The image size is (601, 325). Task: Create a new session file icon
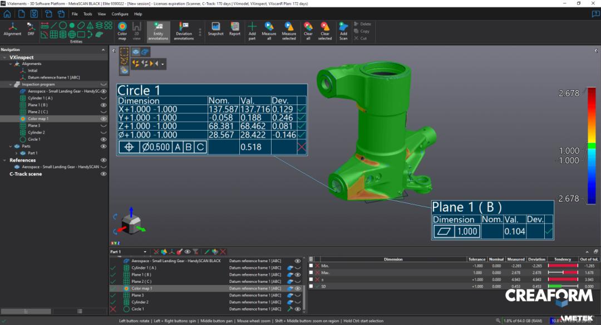[22, 14]
